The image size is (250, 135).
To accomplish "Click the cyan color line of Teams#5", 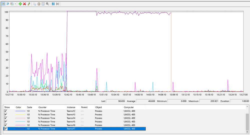I will pyautogui.click(x=21, y=122).
